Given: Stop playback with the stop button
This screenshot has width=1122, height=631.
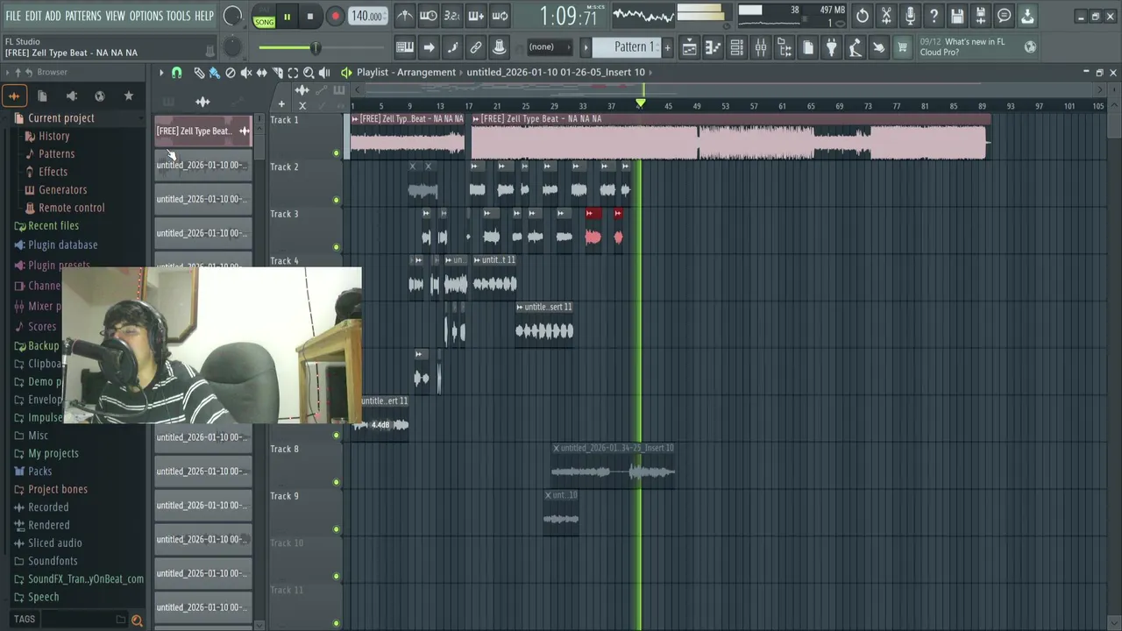Looking at the screenshot, I should point(310,16).
